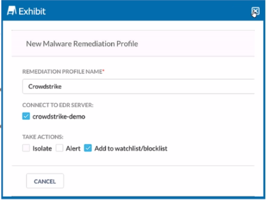
Task: Enable the Isolate action checkbox
Action: pyautogui.click(x=26, y=148)
